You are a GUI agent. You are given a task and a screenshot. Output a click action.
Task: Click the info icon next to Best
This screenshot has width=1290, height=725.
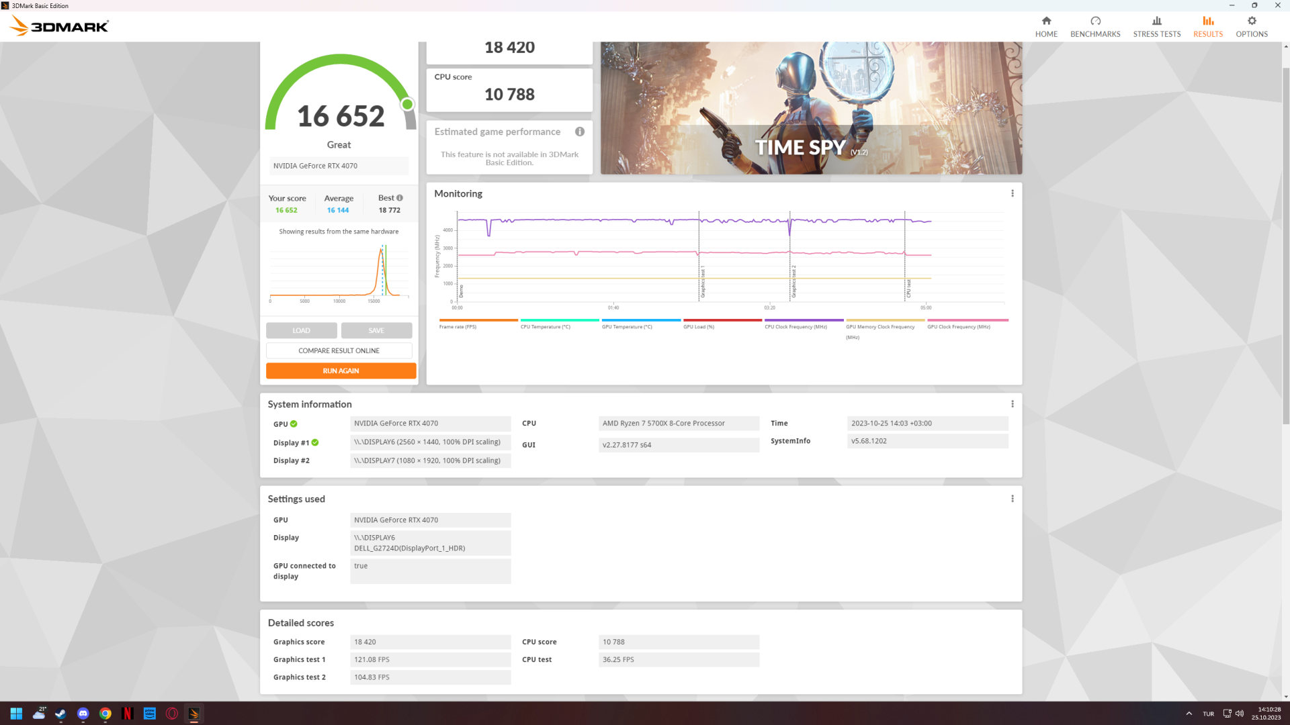tap(400, 198)
